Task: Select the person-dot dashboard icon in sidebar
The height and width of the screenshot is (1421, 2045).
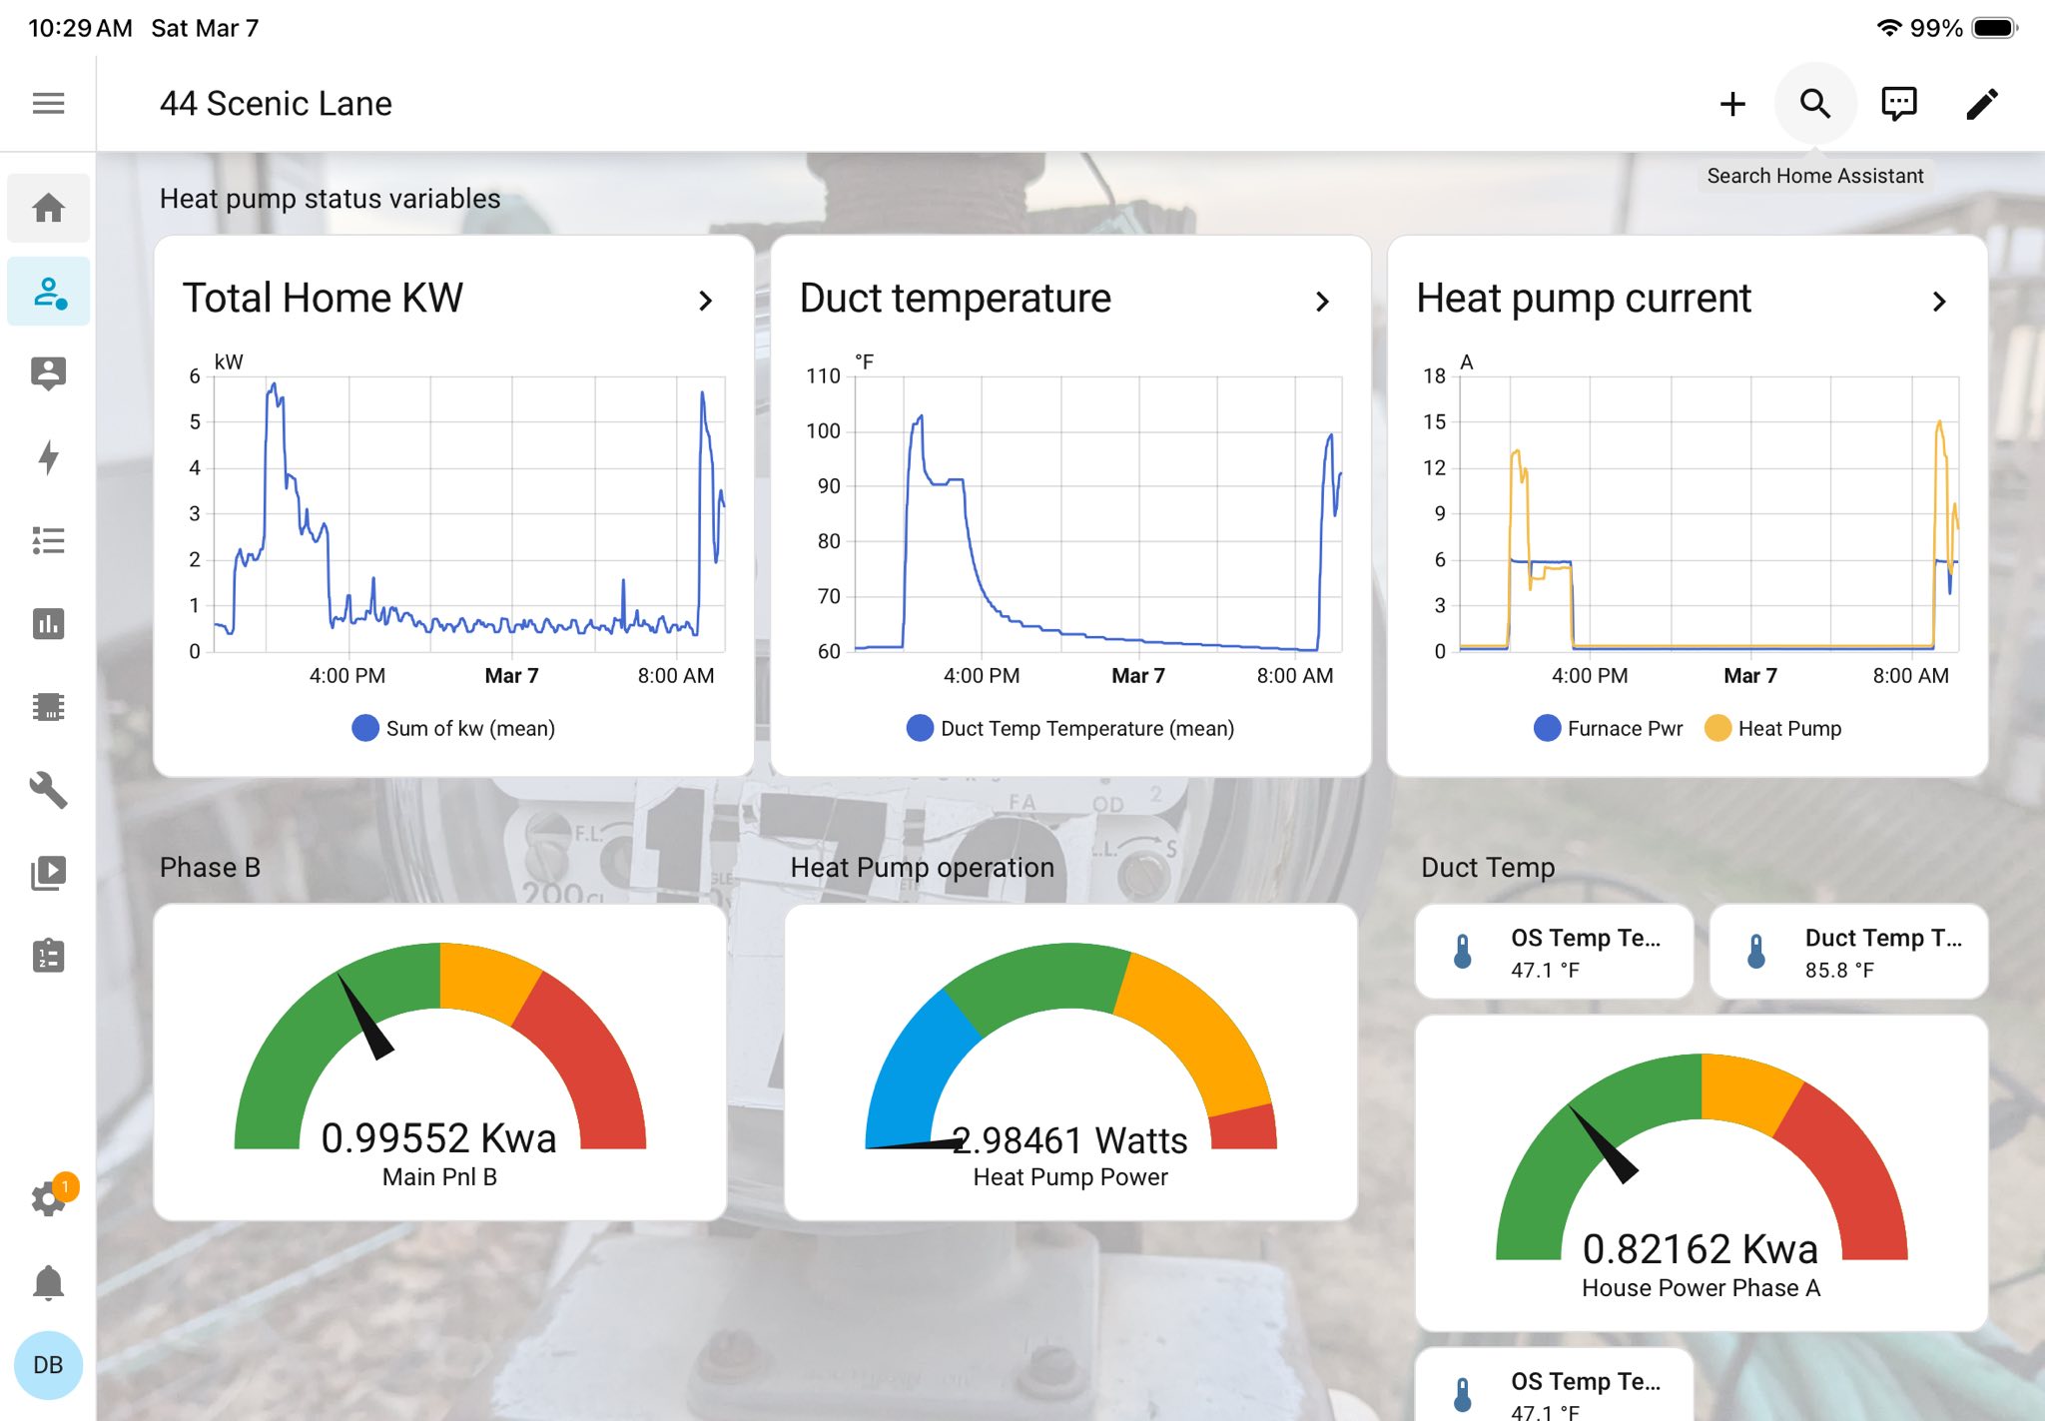Action: click(x=48, y=292)
